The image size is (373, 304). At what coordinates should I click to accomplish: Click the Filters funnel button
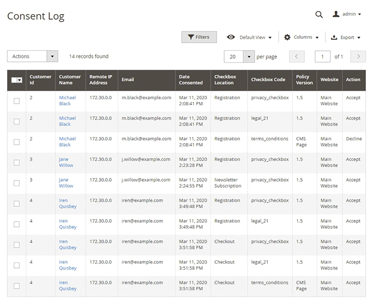click(199, 37)
